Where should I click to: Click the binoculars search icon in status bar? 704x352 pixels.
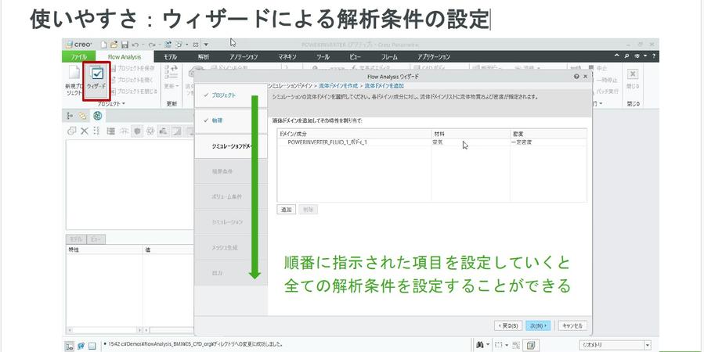point(478,345)
